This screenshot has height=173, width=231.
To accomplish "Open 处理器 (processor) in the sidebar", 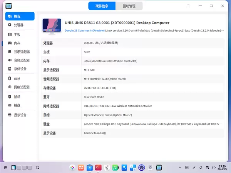I will click(18, 25).
